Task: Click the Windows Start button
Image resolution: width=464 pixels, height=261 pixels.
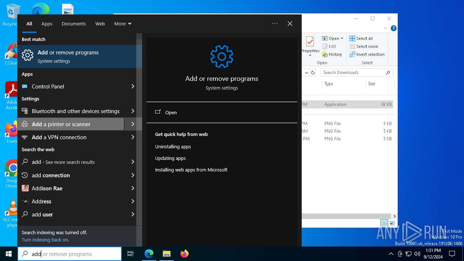Action: pos(9,254)
